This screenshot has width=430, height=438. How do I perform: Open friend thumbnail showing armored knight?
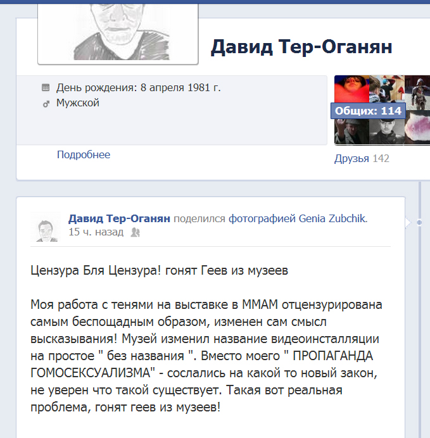tap(417, 92)
